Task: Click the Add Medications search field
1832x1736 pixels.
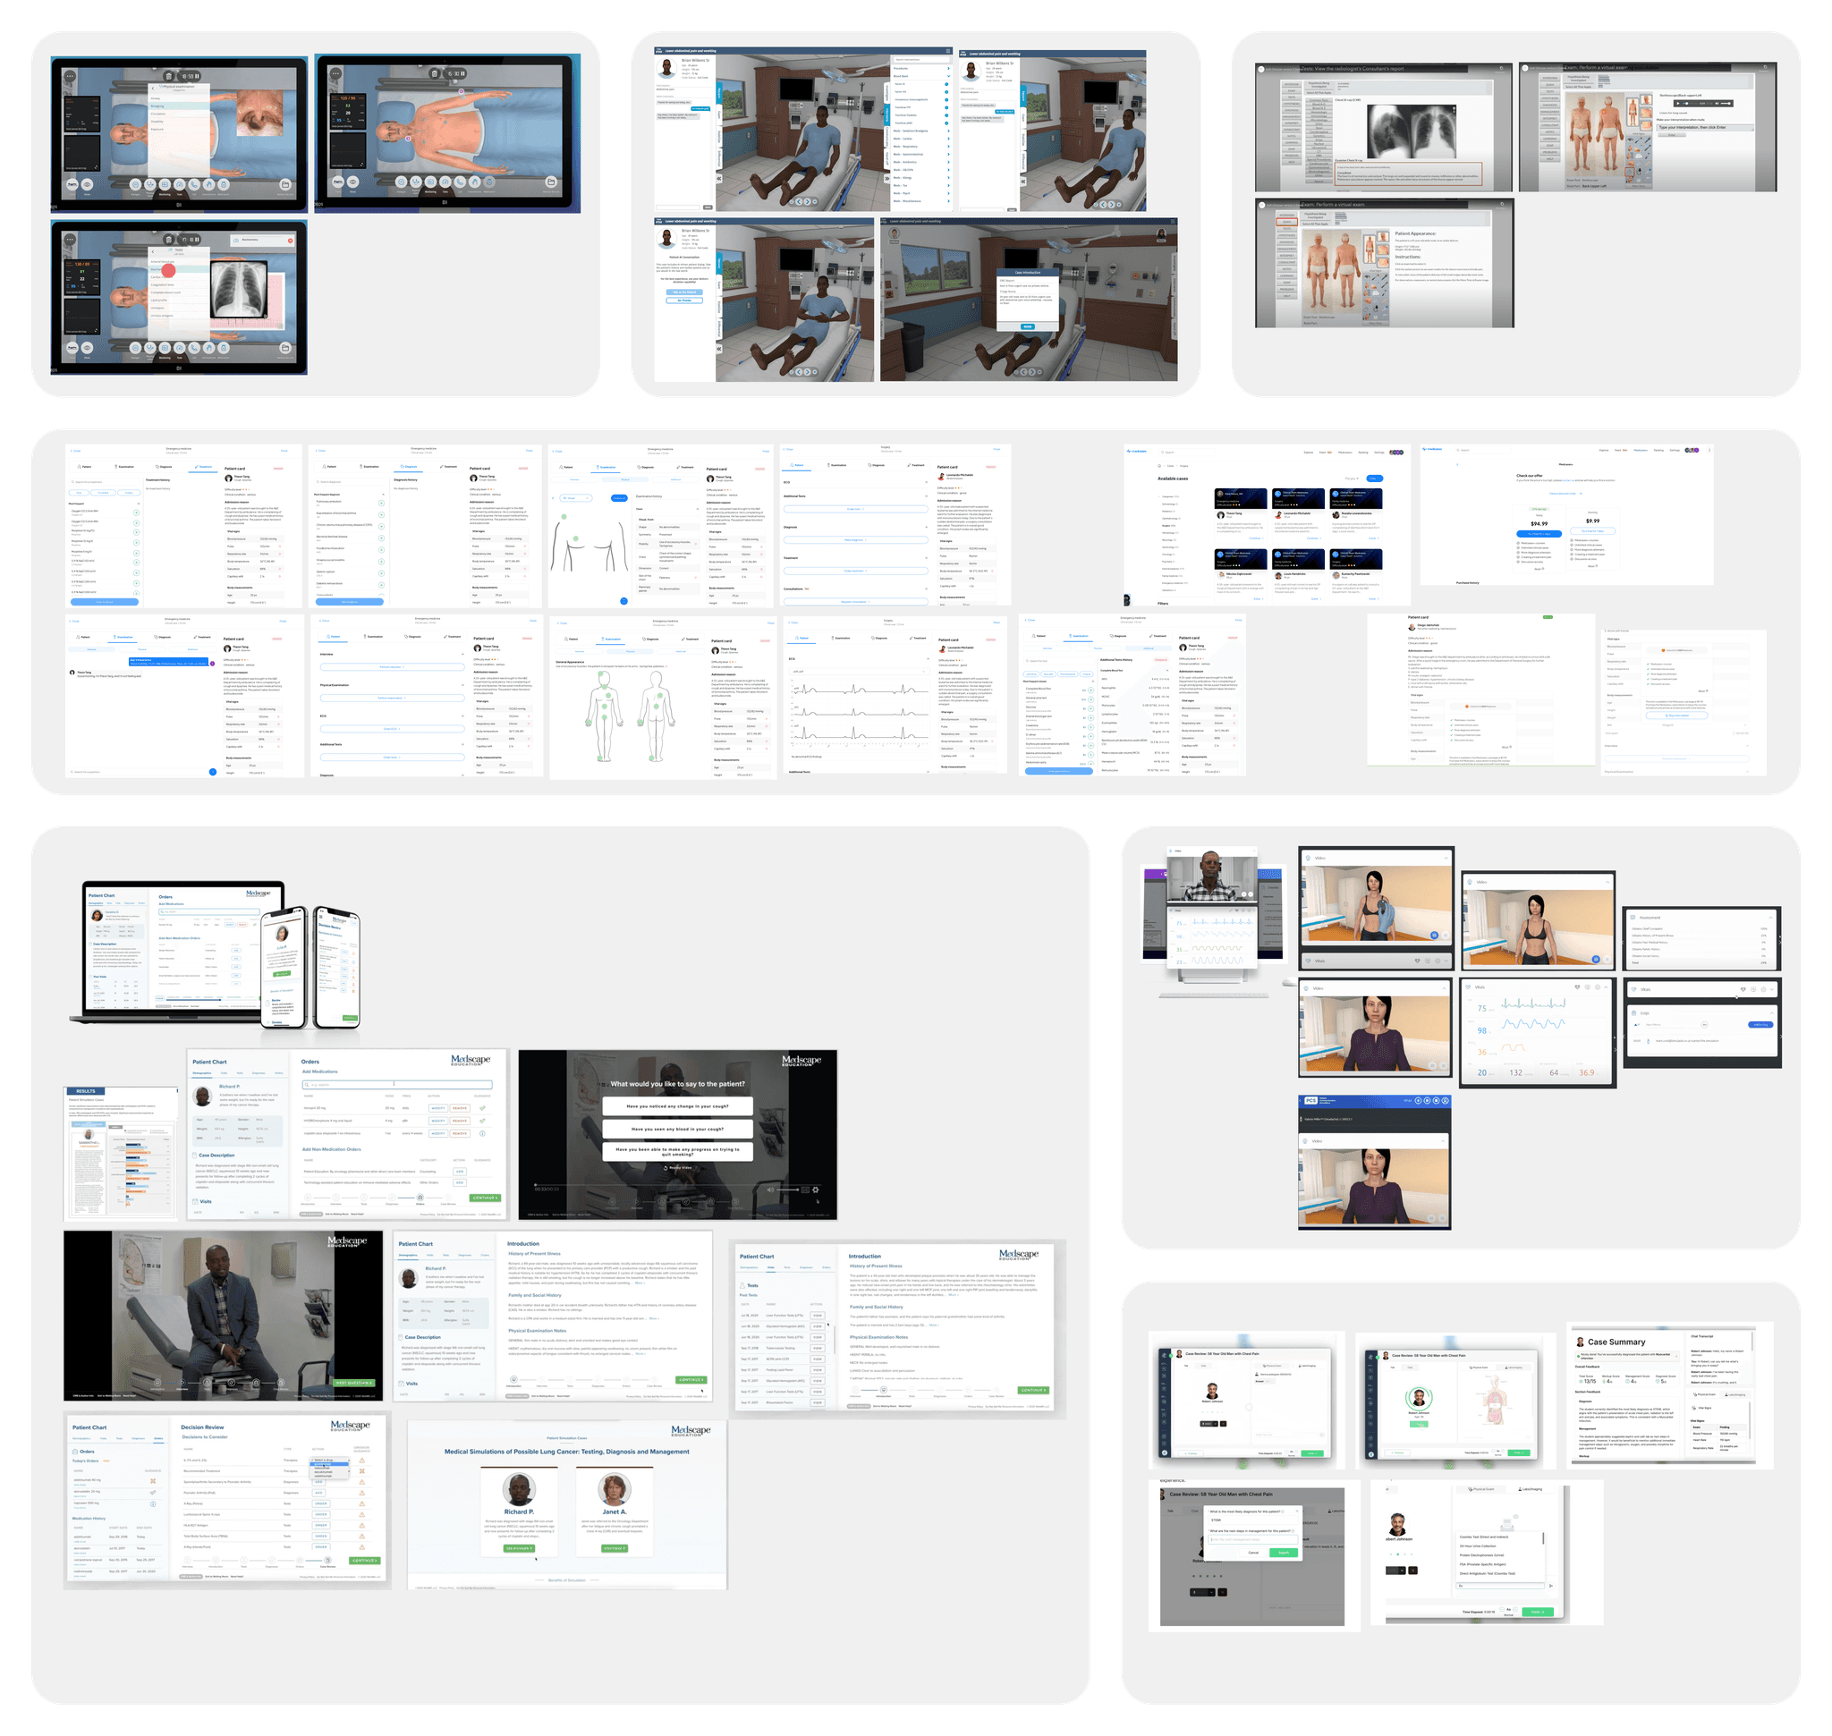Action: coord(398,1085)
